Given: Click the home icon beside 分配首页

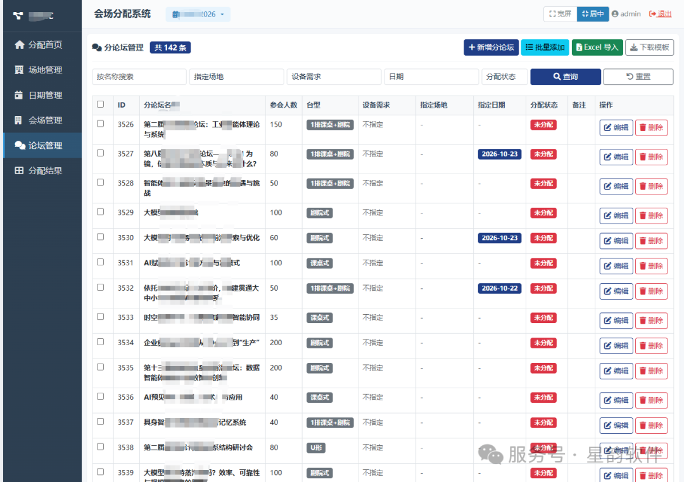Looking at the screenshot, I should pyautogui.click(x=19, y=44).
